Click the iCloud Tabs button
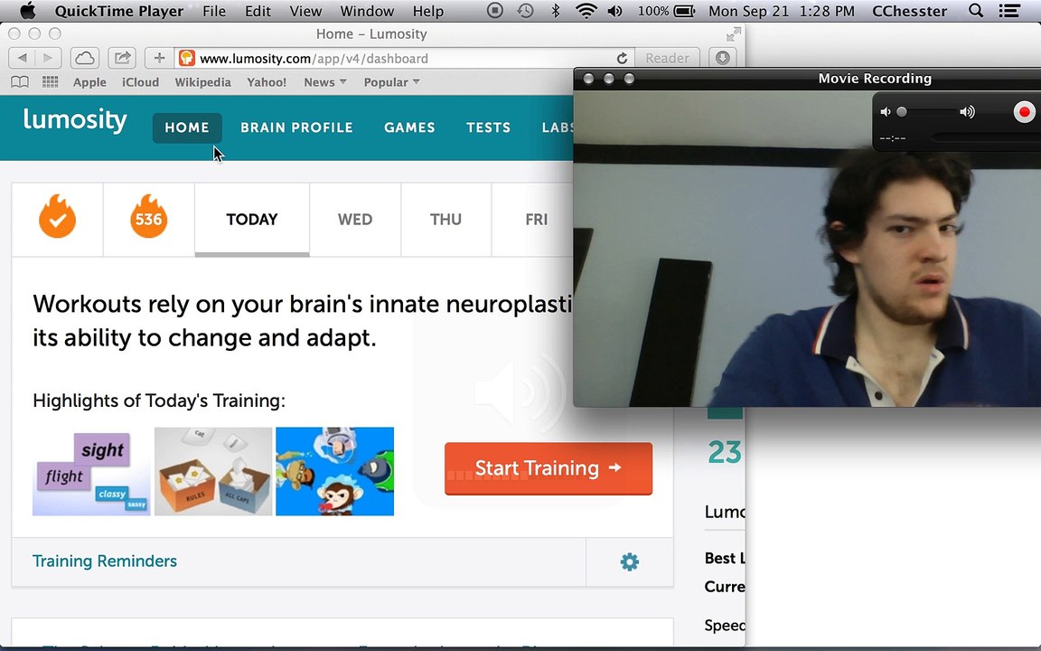The height and width of the screenshot is (651, 1041). pos(84,58)
